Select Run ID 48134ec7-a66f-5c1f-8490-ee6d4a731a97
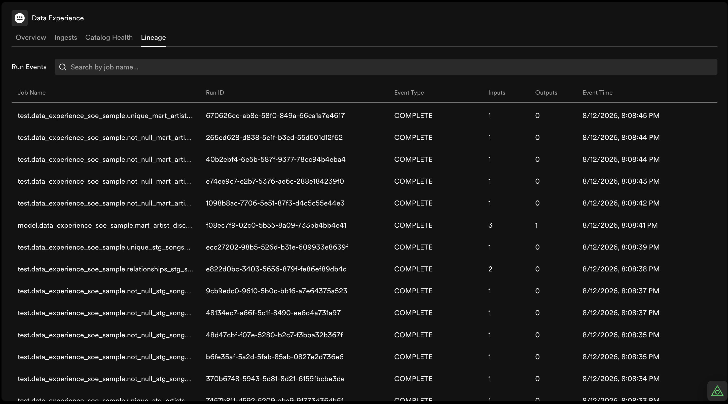The height and width of the screenshot is (404, 728). point(273,313)
